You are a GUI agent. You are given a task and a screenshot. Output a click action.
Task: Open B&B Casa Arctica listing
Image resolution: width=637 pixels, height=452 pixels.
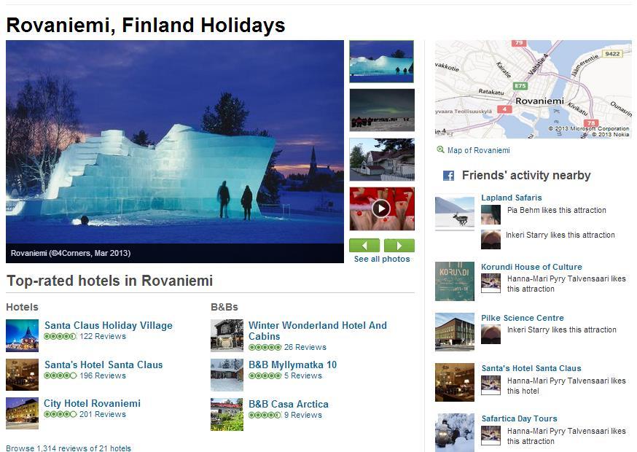(288, 404)
